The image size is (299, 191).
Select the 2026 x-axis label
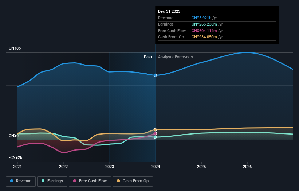click(x=247, y=167)
